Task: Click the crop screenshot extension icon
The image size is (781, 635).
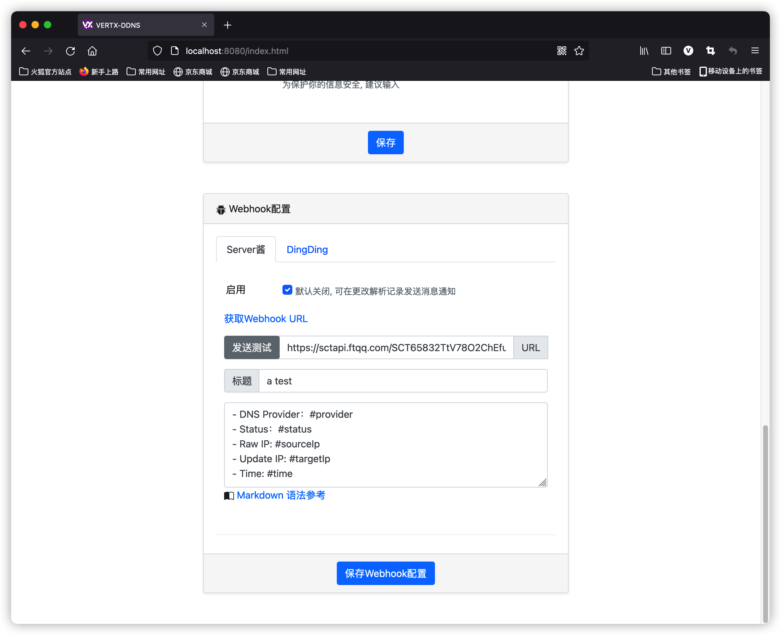Action: click(710, 51)
